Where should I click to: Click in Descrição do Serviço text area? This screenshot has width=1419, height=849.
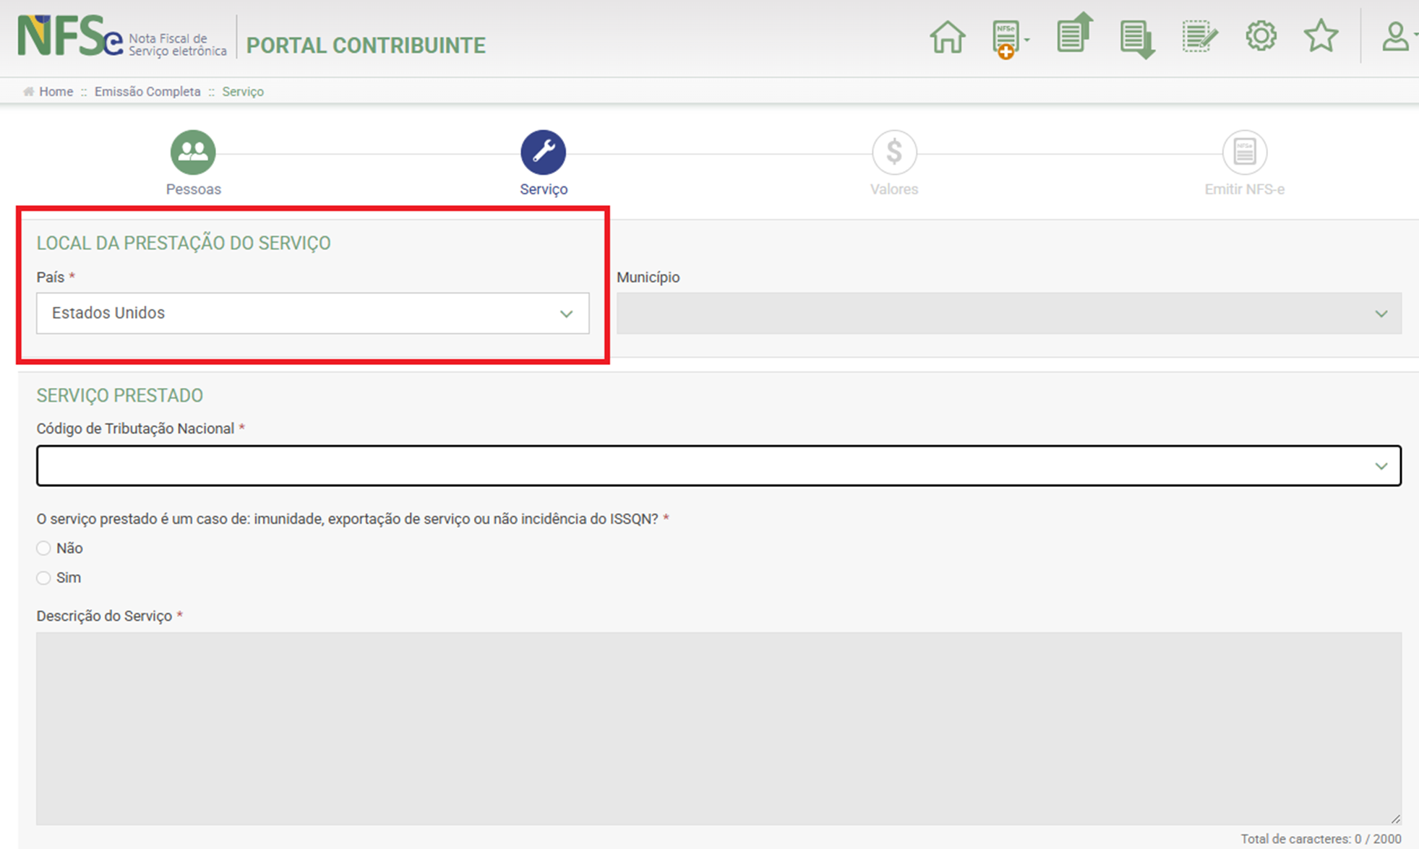pyautogui.click(x=719, y=728)
